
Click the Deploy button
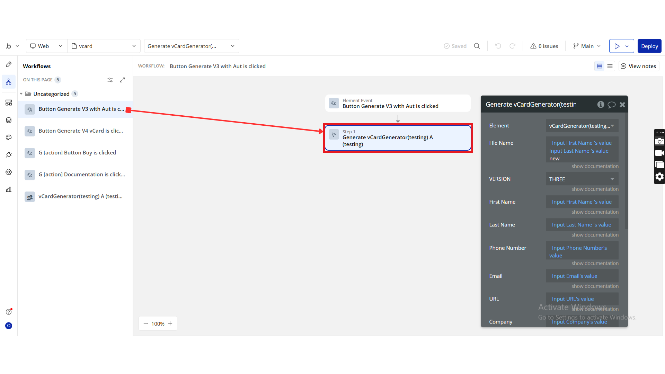tap(649, 46)
